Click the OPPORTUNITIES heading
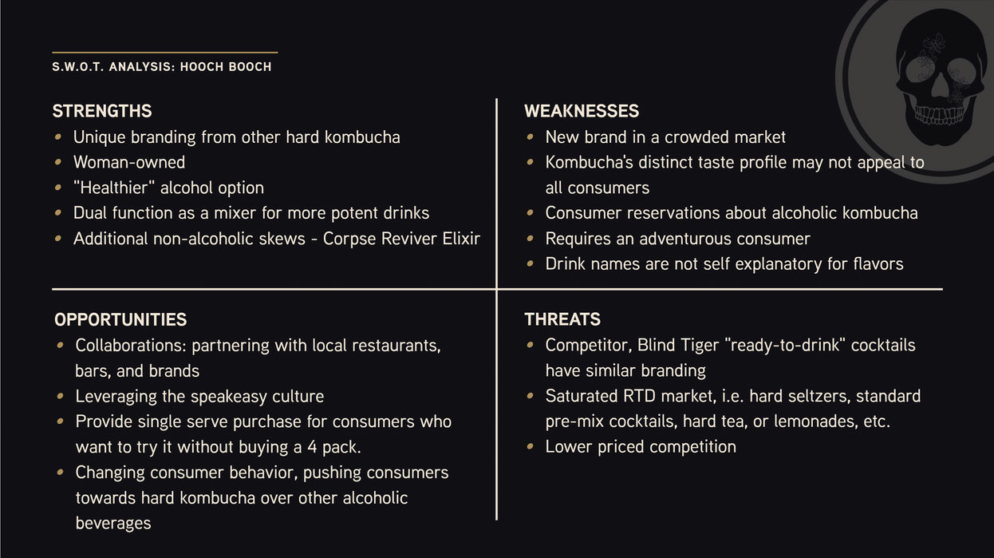Viewport: 994px width, 558px height. point(120,319)
